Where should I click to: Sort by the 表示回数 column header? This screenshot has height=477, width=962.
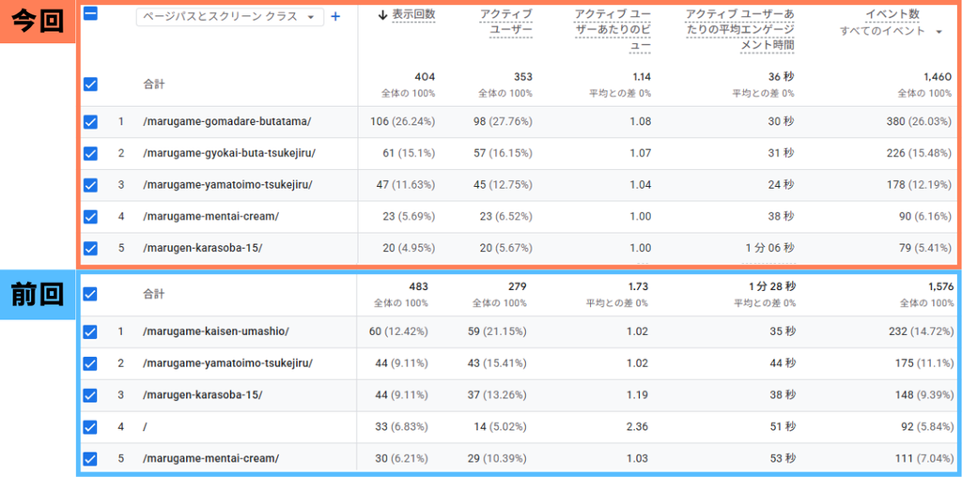click(413, 15)
